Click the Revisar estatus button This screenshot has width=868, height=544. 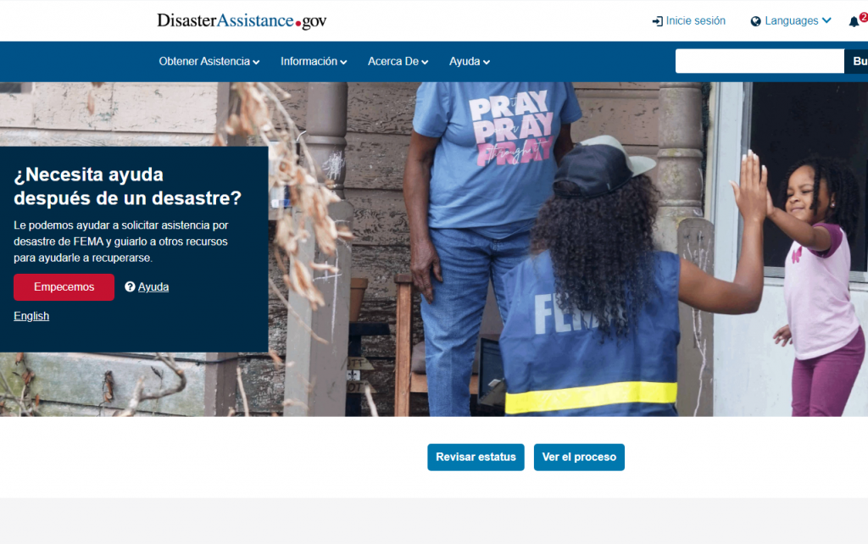click(x=476, y=457)
